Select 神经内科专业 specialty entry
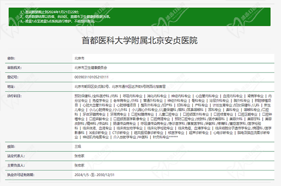The width and height of the screenshot is (281, 186). (181, 96)
